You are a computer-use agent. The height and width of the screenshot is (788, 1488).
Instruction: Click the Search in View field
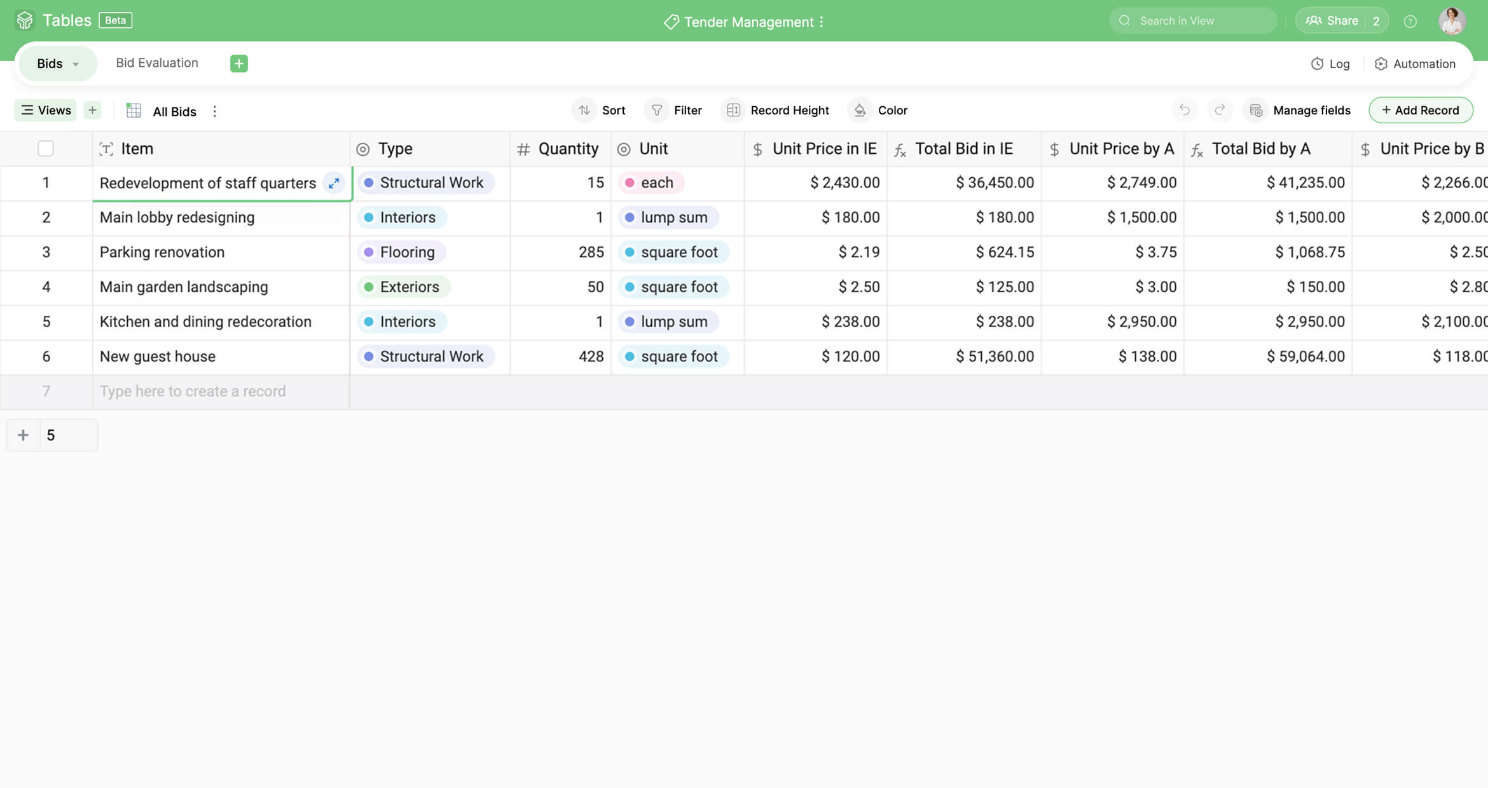(1192, 21)
